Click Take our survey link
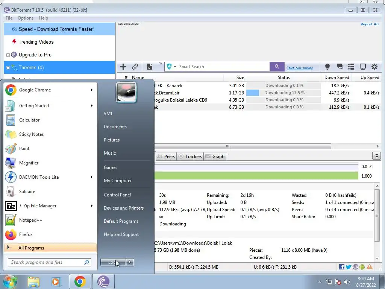This screenshot has width=385, height=289. (300, 68)
